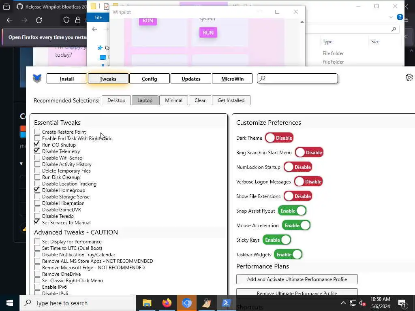The width and height of the screenshot is (415, 311).
Task: Switch to the Config tab
Action: [149, 79]
